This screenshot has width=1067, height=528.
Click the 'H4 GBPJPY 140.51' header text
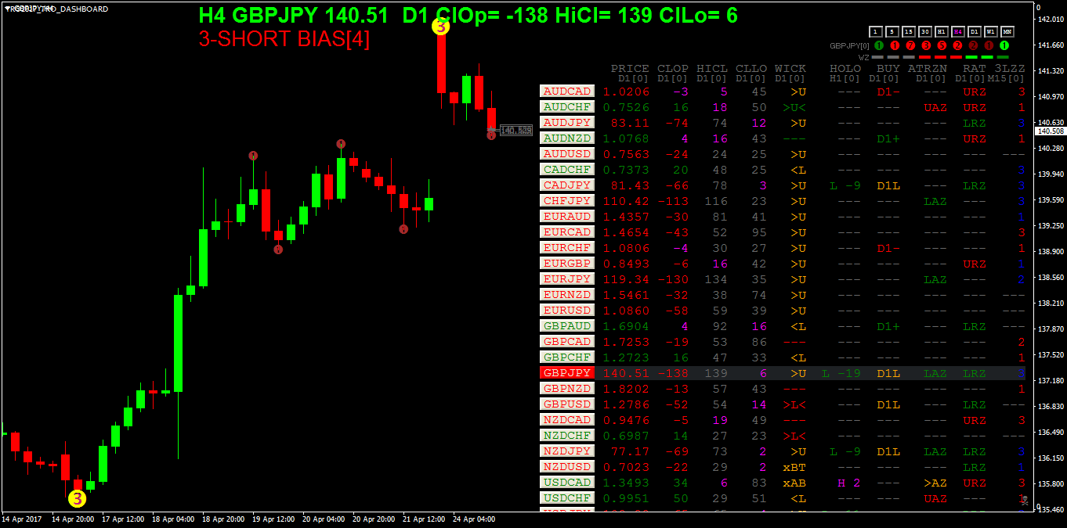(293, 16)
